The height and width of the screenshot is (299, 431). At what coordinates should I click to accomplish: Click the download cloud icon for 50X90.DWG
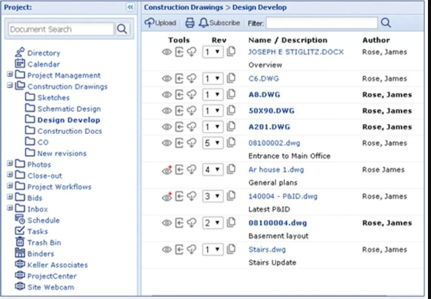click(191, 111)
